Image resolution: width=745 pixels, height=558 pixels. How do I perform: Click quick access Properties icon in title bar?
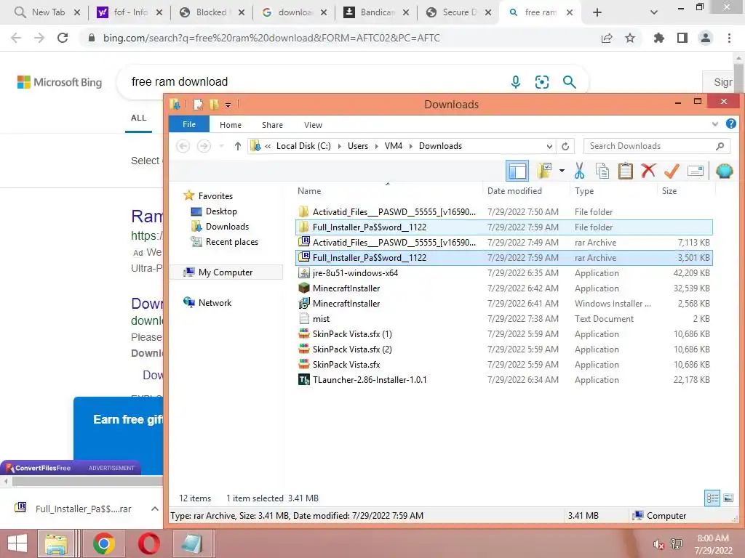coord(198,104)
